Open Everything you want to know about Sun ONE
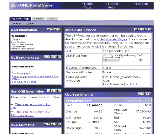Viewport: 158px width, 134px height. tap(35, 77)
